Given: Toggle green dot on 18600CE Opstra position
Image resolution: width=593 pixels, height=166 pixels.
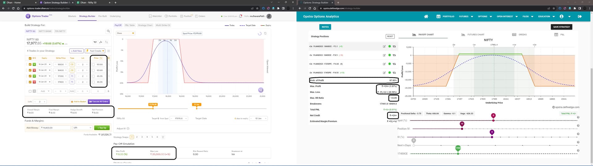Looking at the screenshot, I should pyautogui.click(x=389, y=46).
